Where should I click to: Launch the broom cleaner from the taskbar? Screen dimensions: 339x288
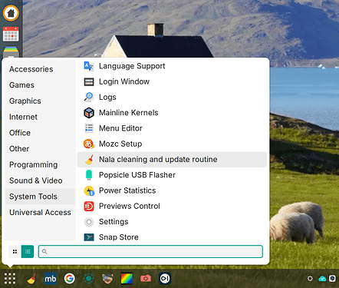(x=31, y=279)
